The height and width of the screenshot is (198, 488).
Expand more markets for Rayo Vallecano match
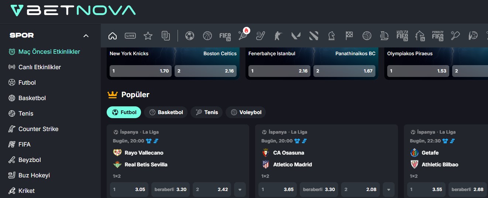(240, 190)
